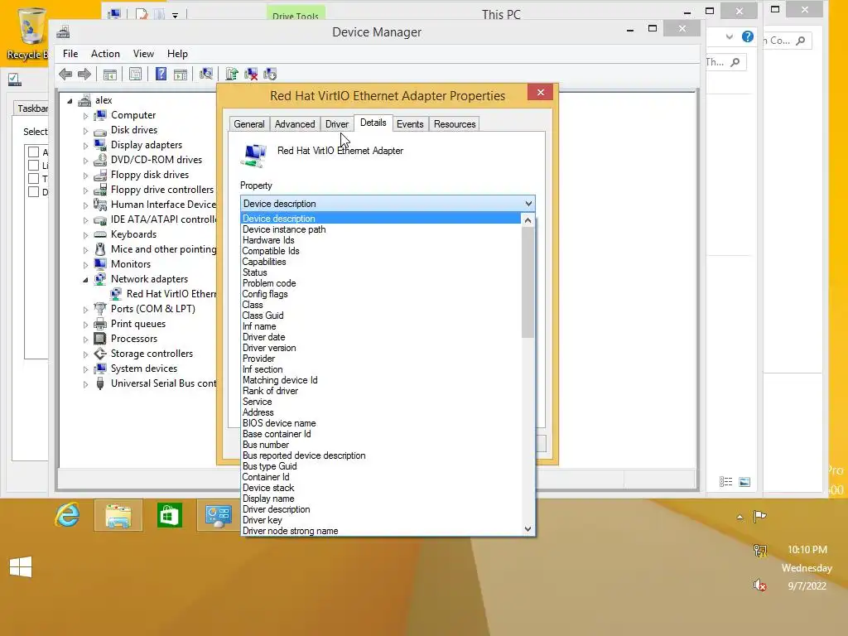848x636 pixels.
Task: Toggle the checkbox beside letter 'D' in the Taskbar window
Action: tap(33, 191)
